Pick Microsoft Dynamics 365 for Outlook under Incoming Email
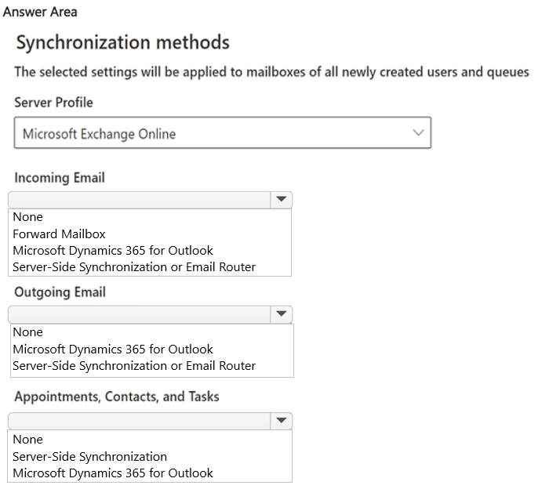The image size is (542, 489). (113, 250)
